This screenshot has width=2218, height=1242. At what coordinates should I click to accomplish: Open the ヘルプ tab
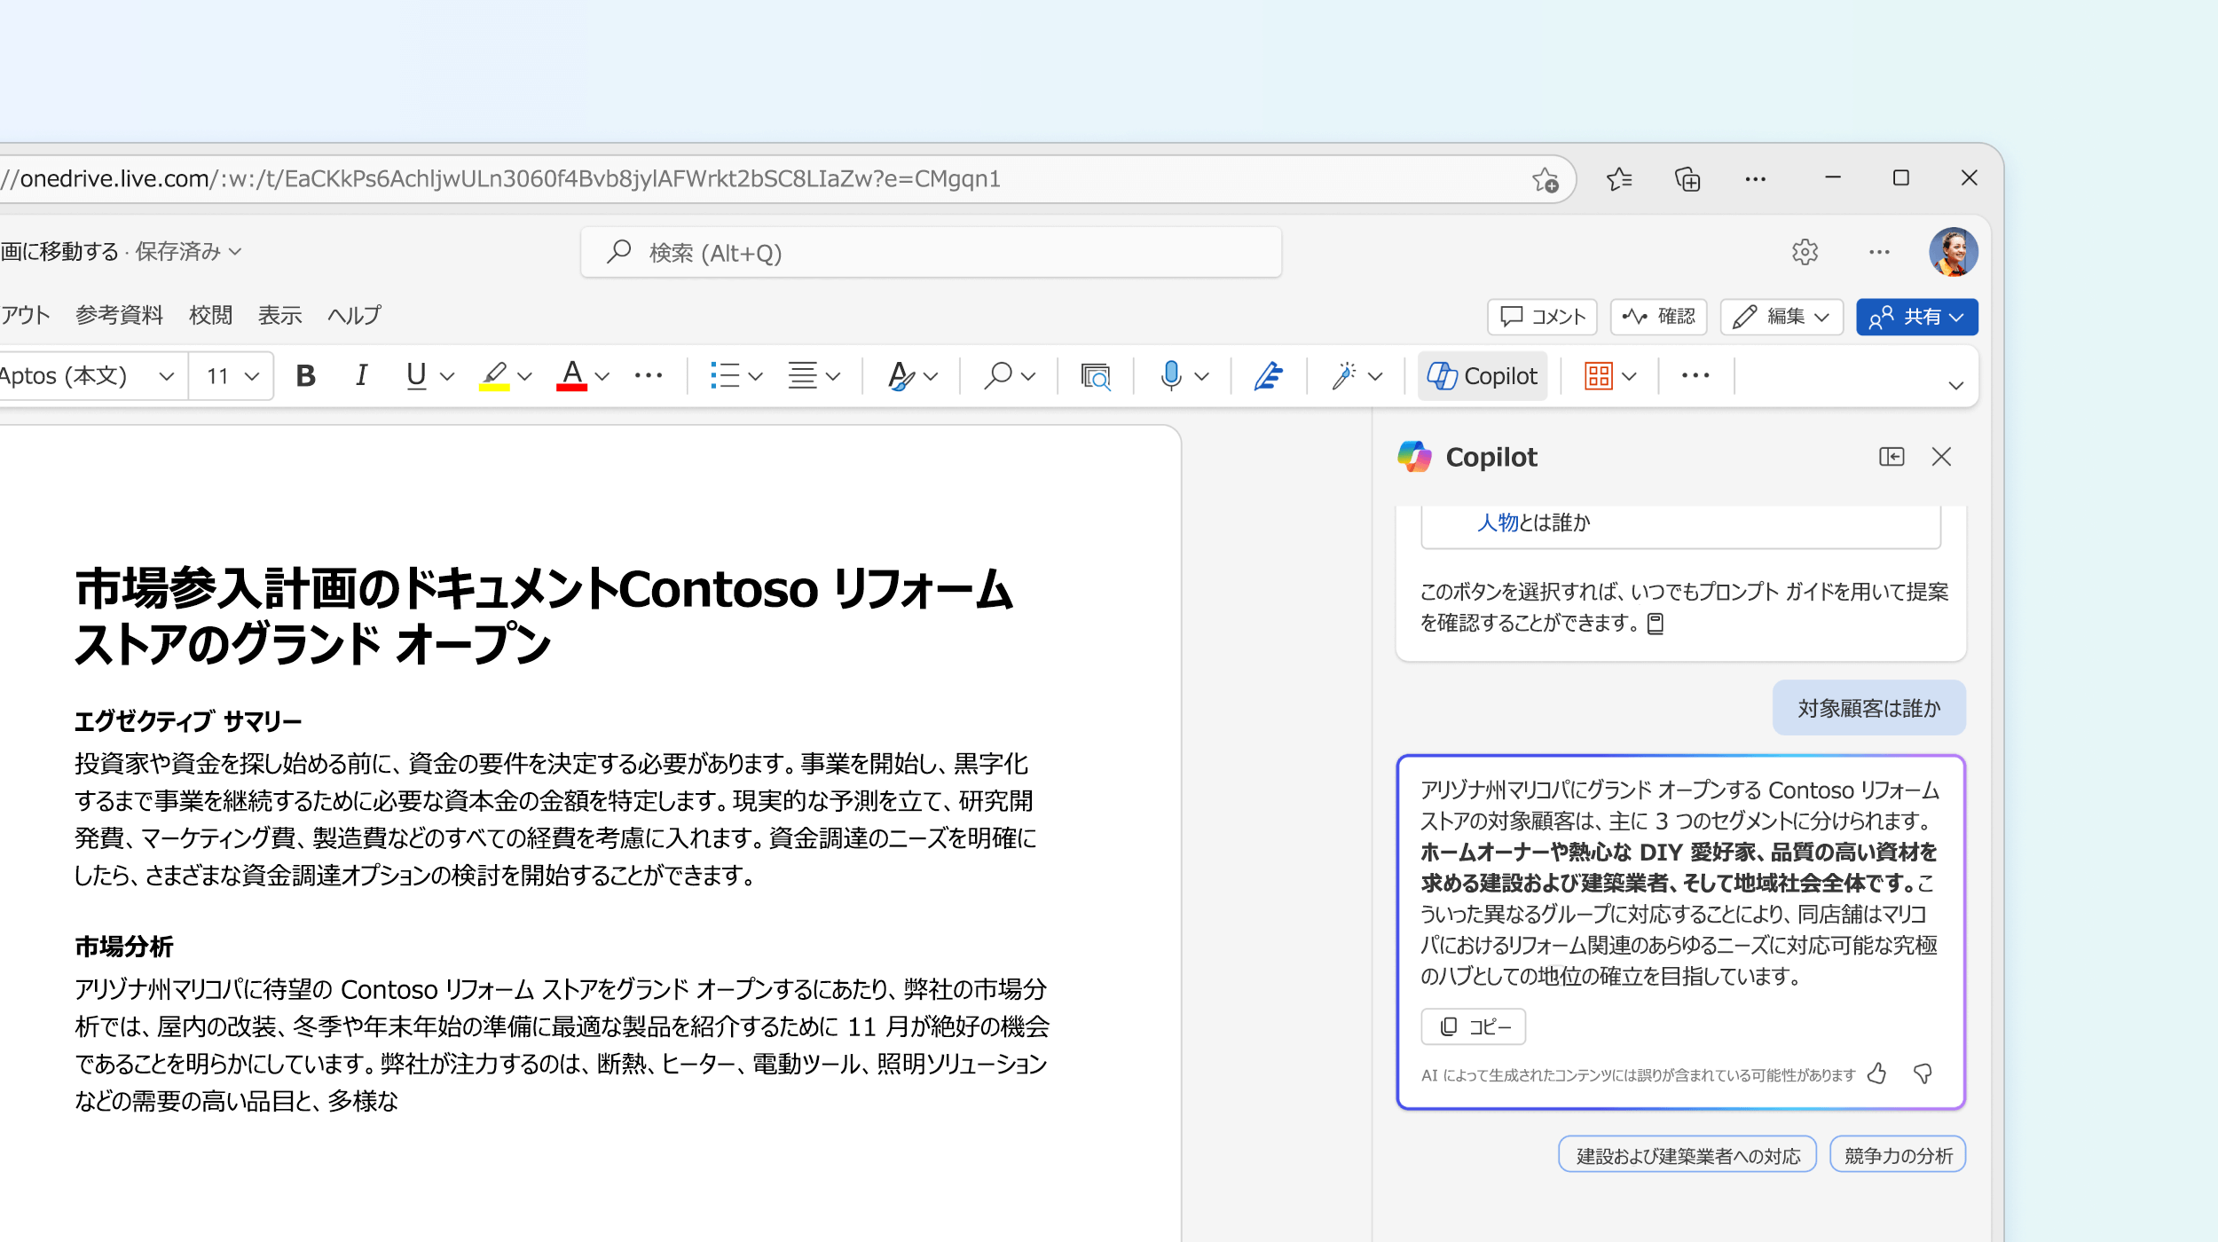click(x=354, y=315)
